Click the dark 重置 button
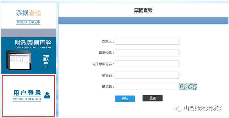This screenshot has height=118, width=229. point(153,98)
